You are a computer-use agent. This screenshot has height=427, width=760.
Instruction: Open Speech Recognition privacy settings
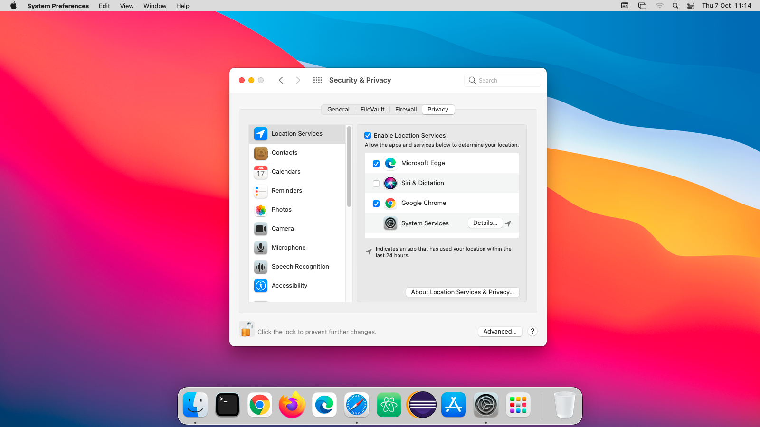(x=300, y=267)
